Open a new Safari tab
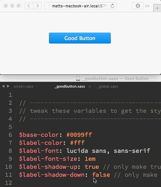Viewport: 161px width, 187px height. 157,8
